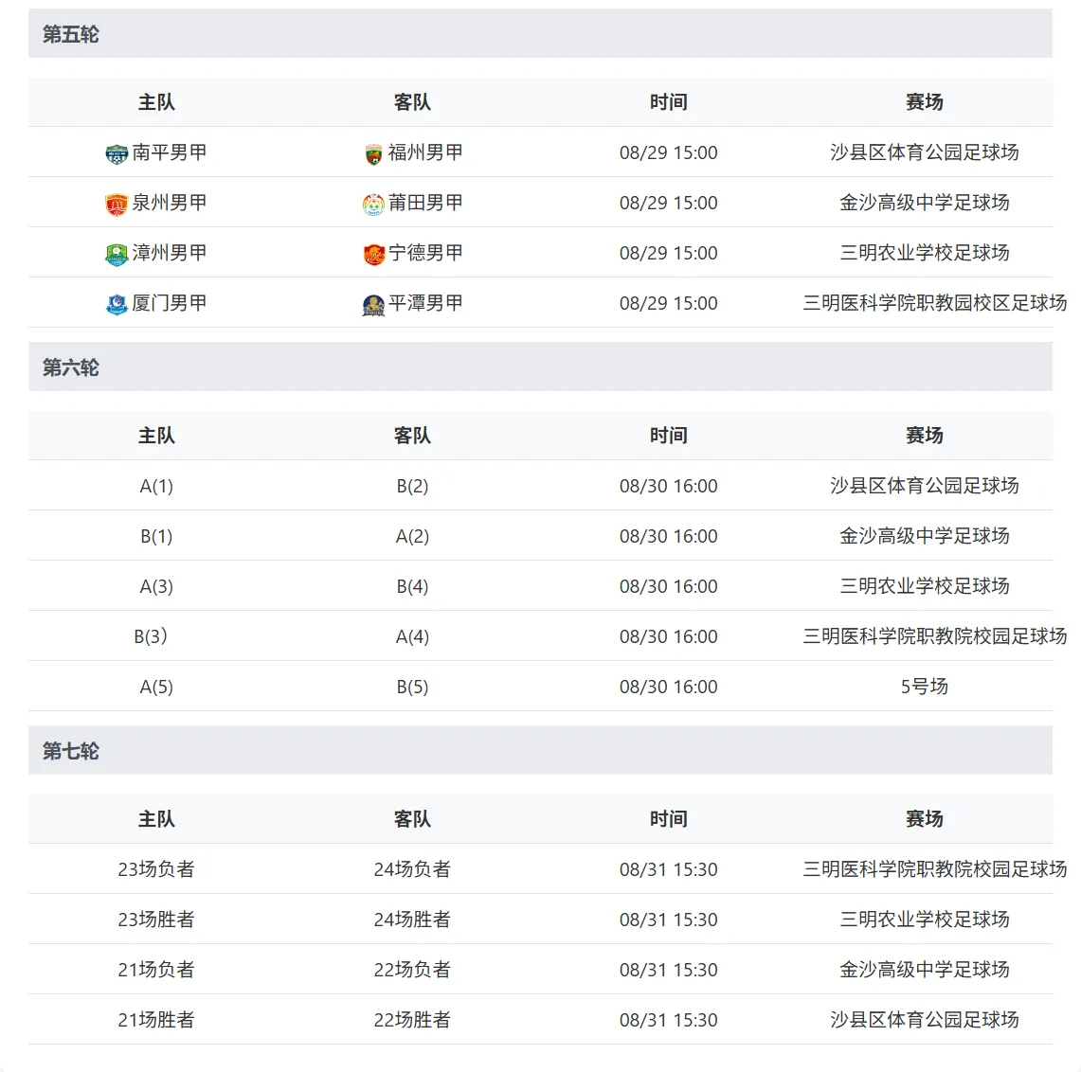Screen dimensions: 1081x1072
Task: Click 主队 header in 第五轮 table
Action: click(x=156, y=102)
